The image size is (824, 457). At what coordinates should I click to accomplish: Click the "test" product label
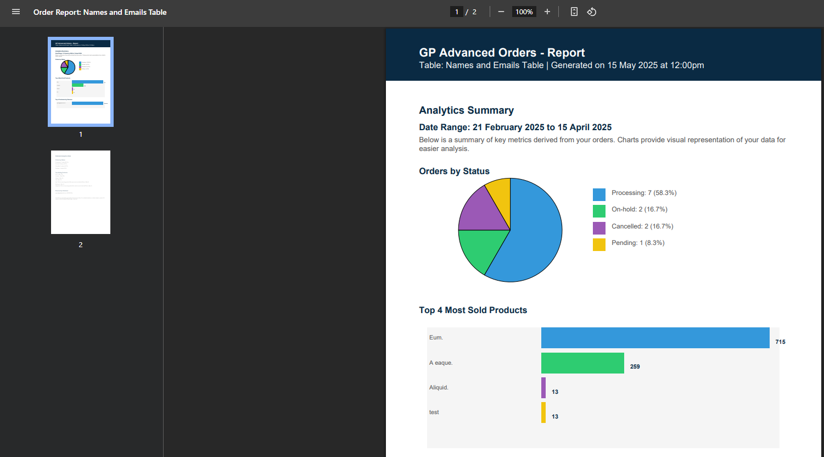click(x=434, y=412)
